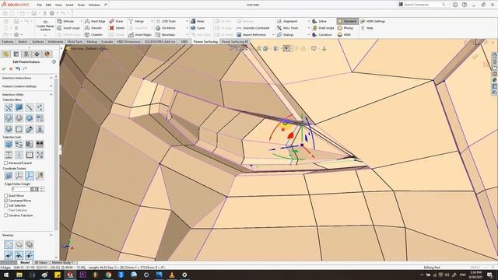Show Curvature analysis display

322,34
